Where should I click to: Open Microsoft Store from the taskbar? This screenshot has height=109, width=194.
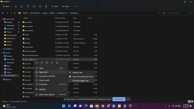(x=92, y=106)
